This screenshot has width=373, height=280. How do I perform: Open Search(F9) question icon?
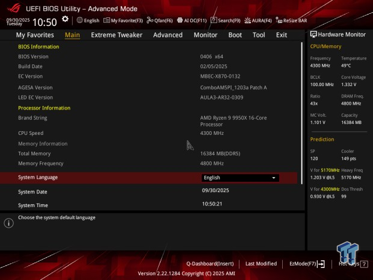[214, 20]
